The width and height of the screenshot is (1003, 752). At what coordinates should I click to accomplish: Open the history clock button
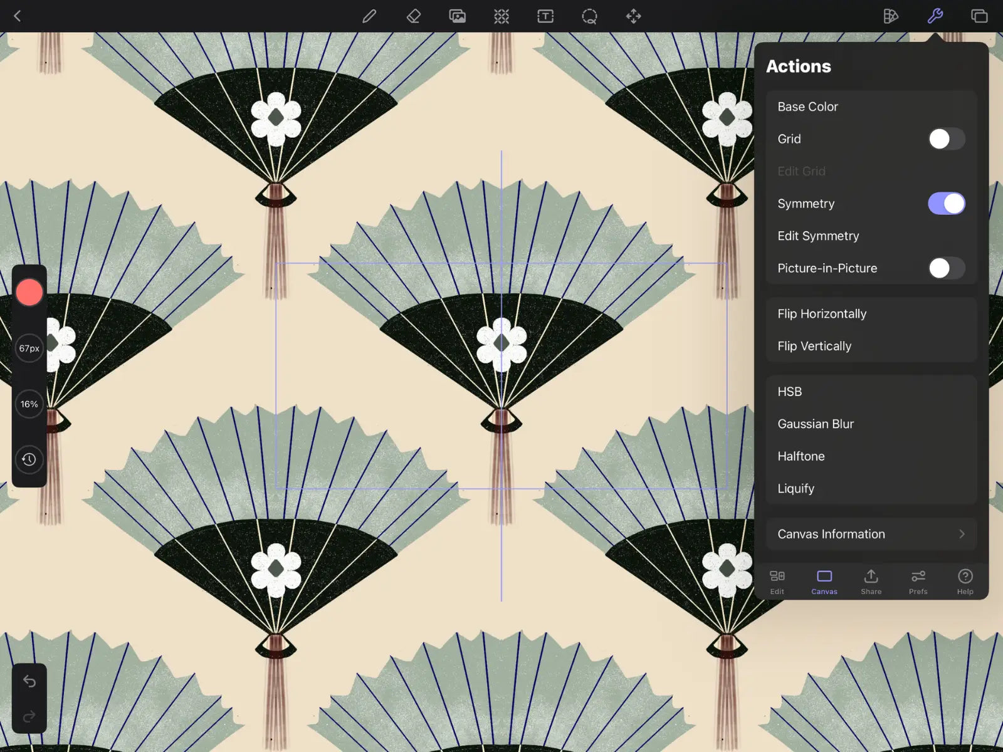tap(29, 459)
